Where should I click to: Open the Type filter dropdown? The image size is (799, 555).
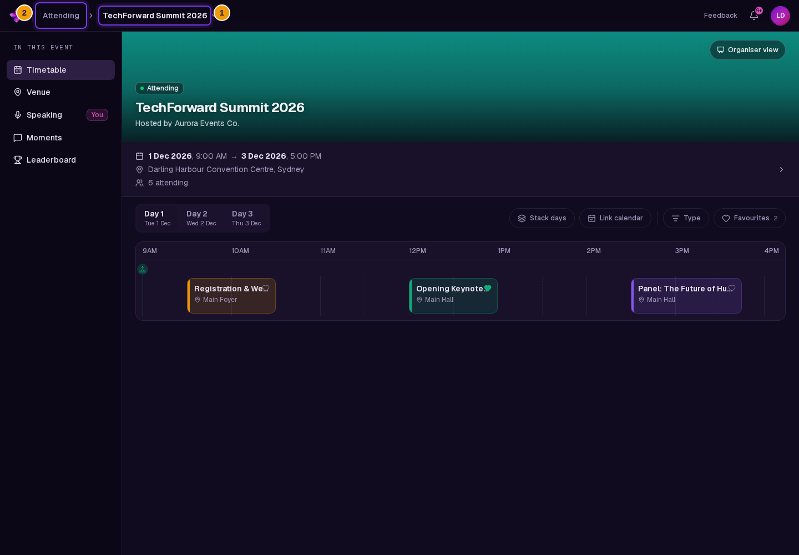point(686,218)
